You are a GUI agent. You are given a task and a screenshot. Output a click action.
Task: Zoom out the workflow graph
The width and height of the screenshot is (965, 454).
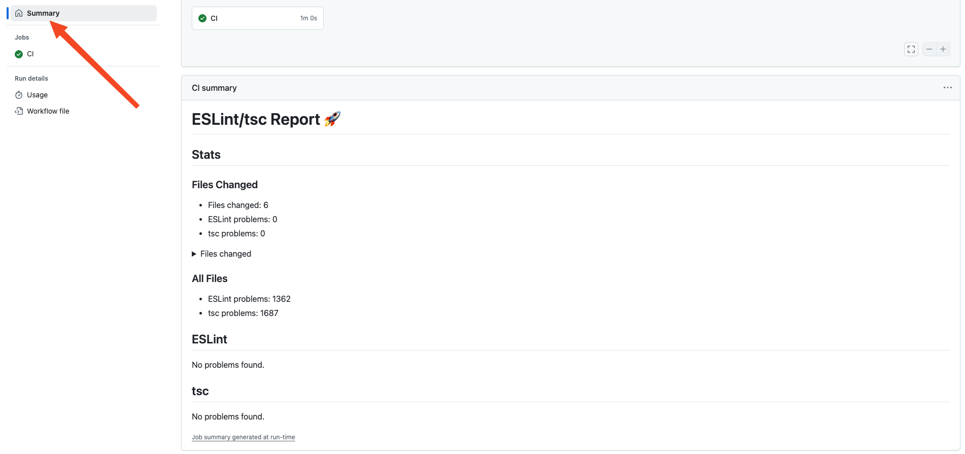click(929, 49)
